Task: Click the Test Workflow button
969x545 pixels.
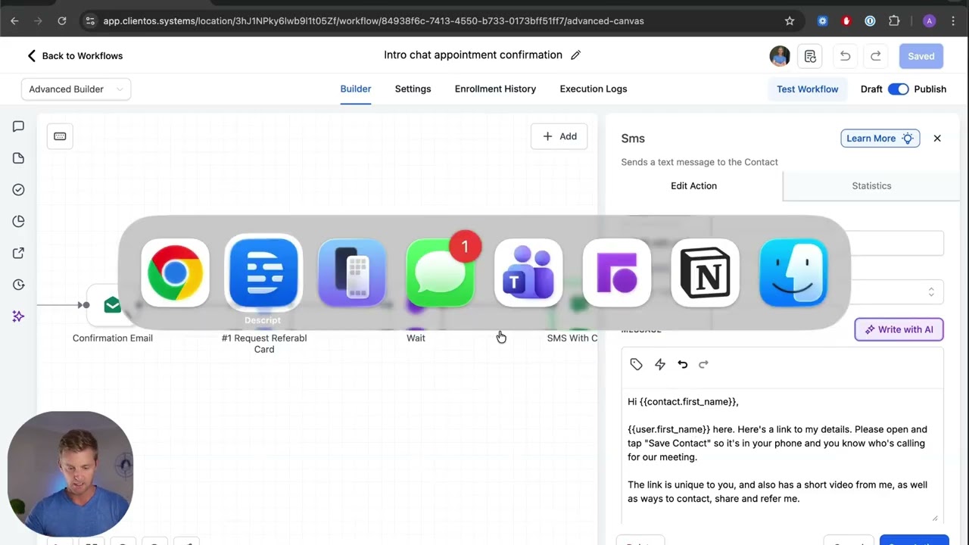Action: click(807, 89)
